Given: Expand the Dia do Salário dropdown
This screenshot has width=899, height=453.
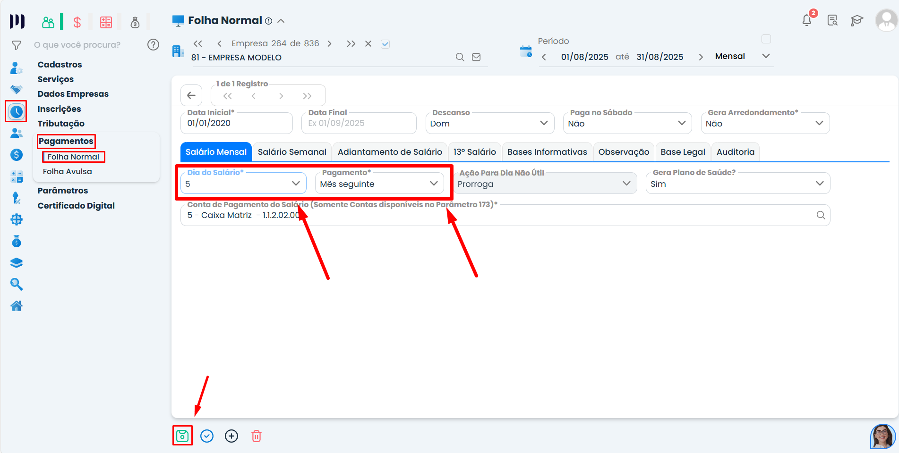Looking at the screenshot, I should pos(296,184).
